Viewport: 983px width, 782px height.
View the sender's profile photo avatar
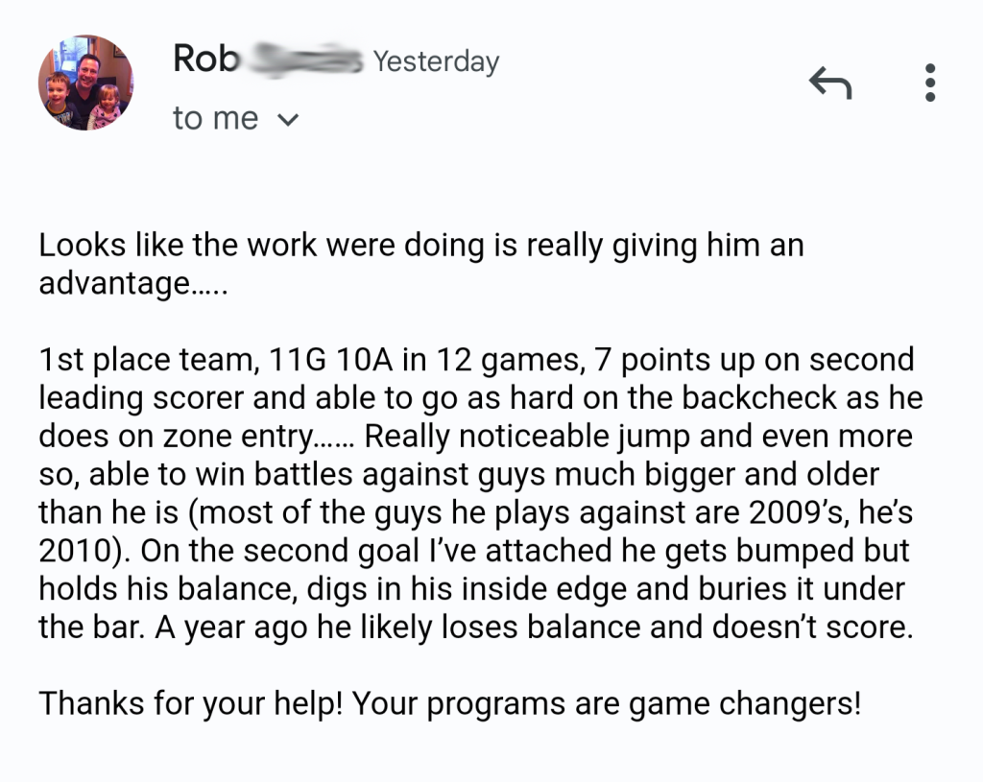pyautogui.click(x=85, y=83)
